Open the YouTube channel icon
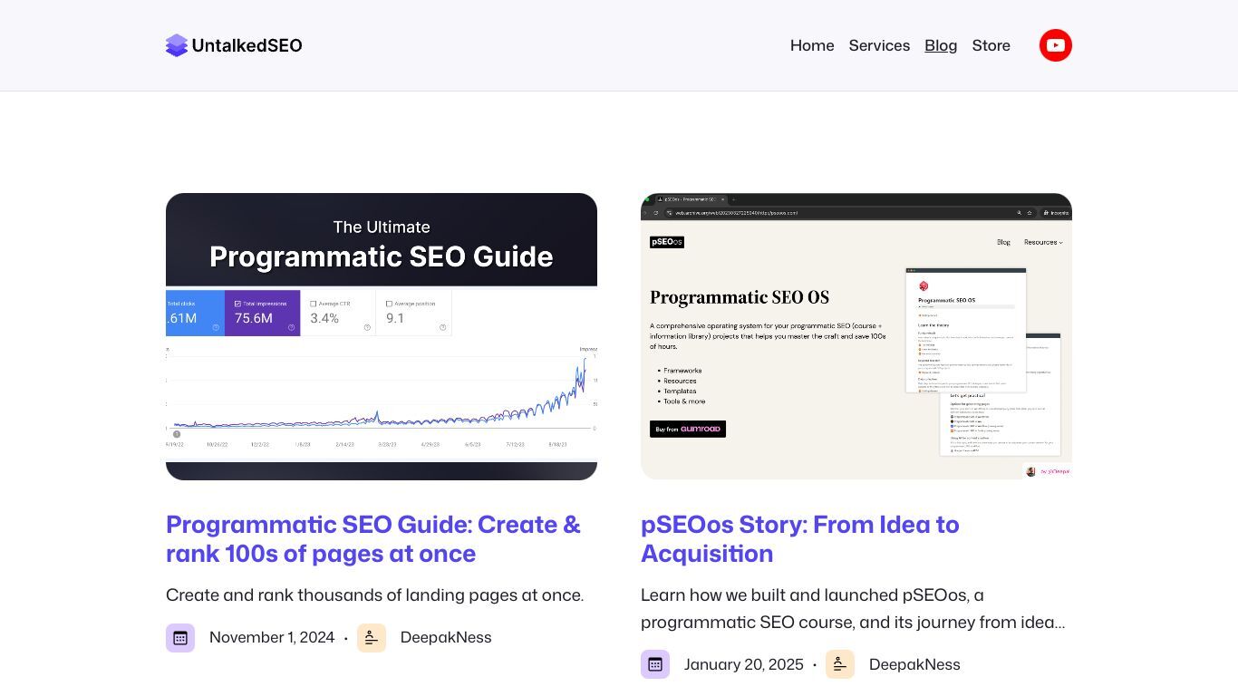1238x696 pixels. pyautogui.click(x=1055, y=45)
